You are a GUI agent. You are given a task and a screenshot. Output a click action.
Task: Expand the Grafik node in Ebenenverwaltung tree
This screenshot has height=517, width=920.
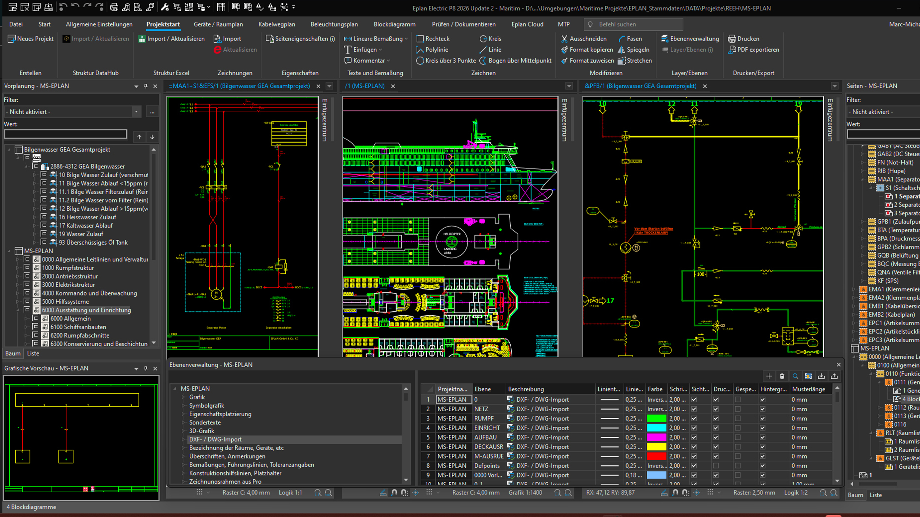183,397
